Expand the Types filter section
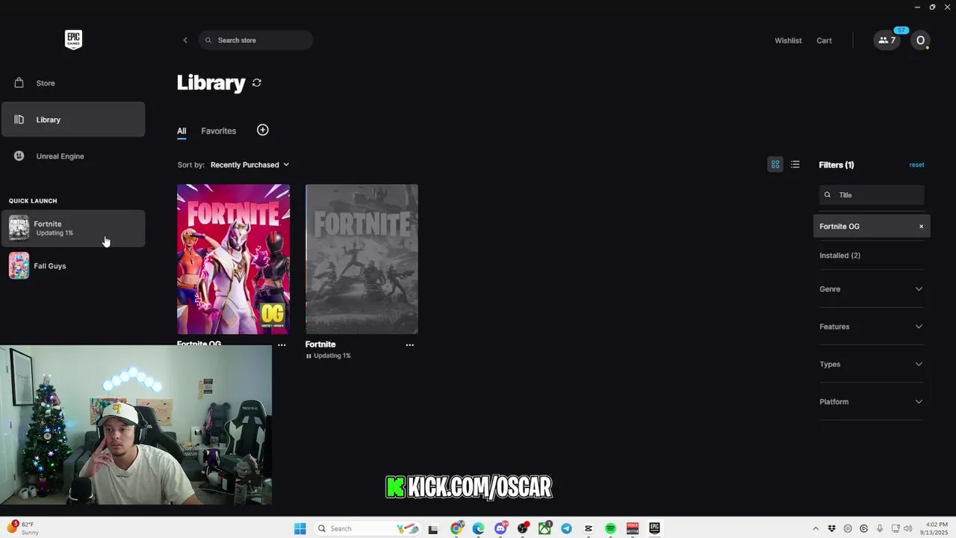The width and height of the screenshot is (956, 538). point(872,364)
